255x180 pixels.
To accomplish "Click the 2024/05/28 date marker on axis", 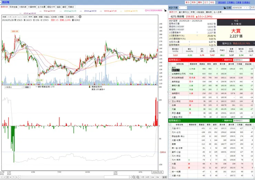I will [x=157, y=172].
